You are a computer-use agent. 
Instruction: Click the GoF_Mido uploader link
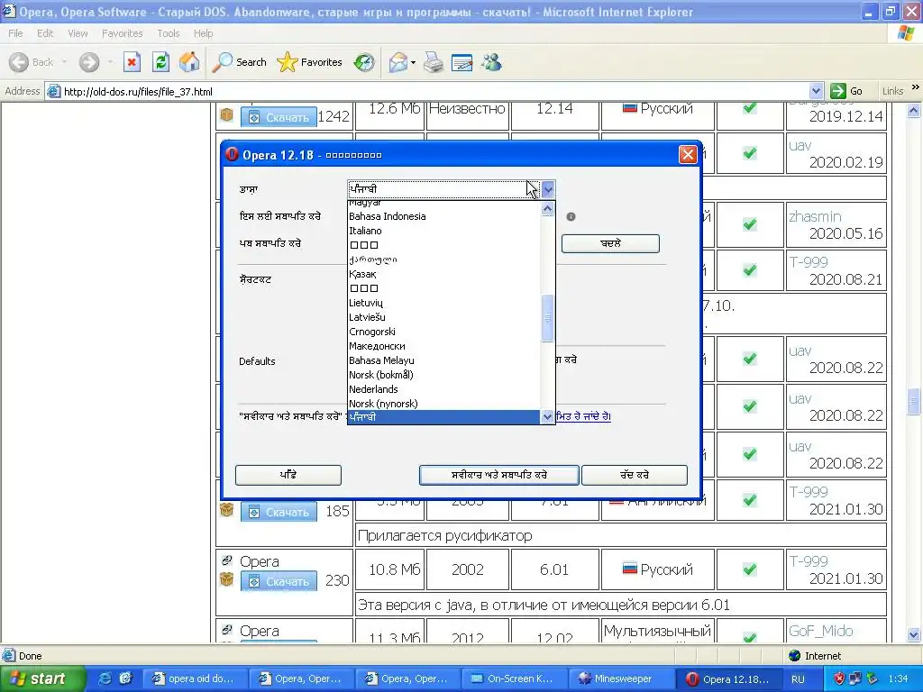(x=820, y=631)
